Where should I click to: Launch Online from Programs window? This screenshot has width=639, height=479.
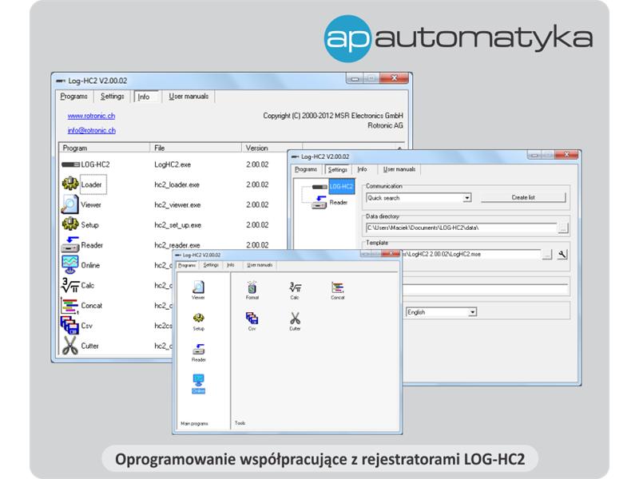pos(198,384)
